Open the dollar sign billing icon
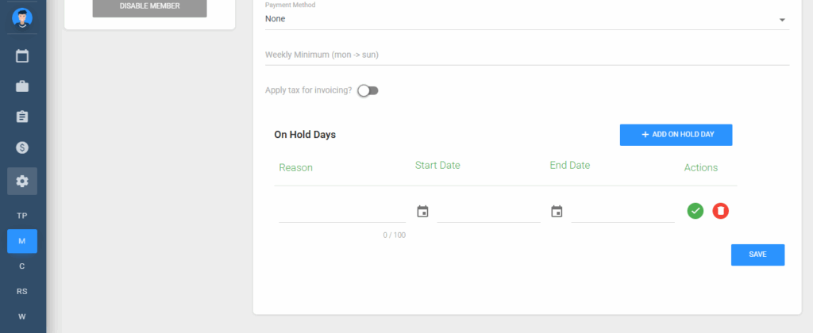The width and height of the screenshot is (813, 333). [21, 148]
